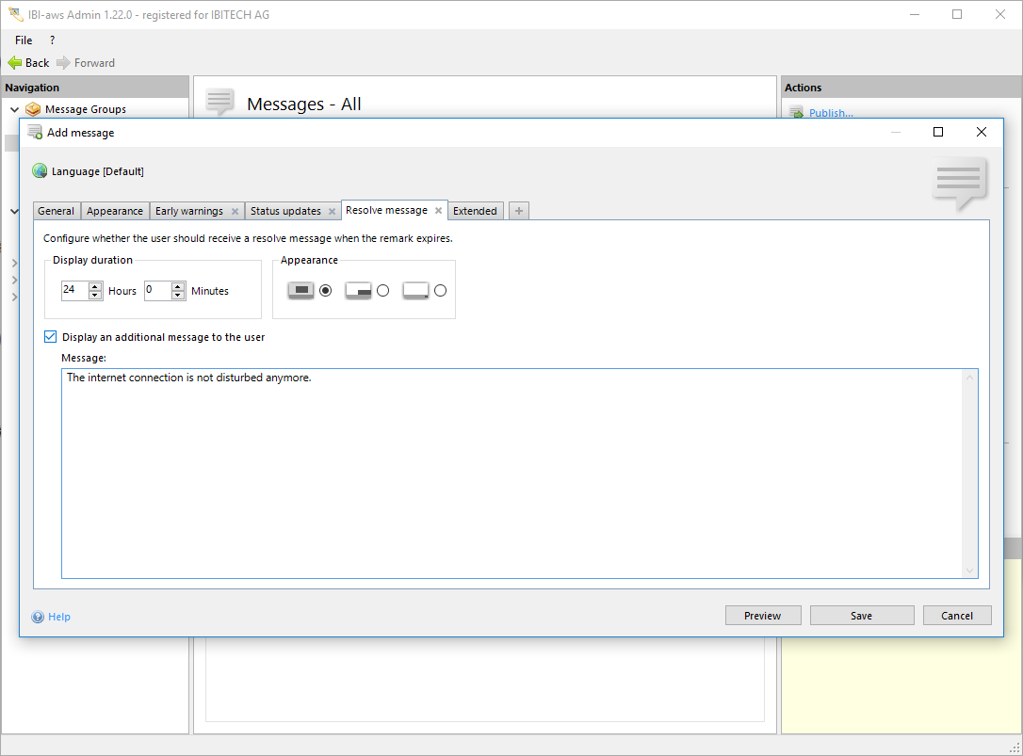Collapse the Message Groups tree node
Screen dimensions: 1023x756
[x=14, y=109]
